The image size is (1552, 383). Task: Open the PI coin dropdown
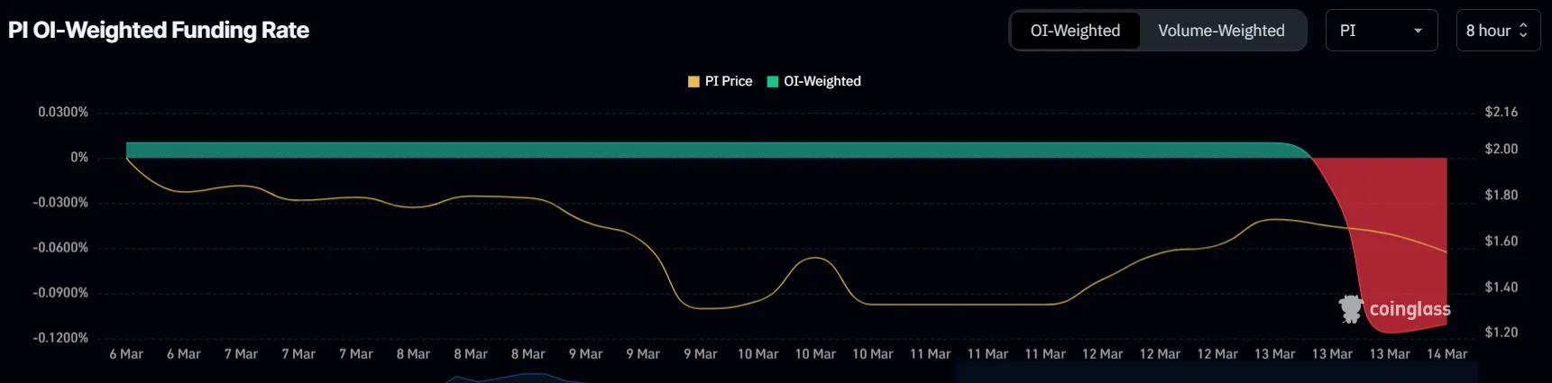(1382, 31)
